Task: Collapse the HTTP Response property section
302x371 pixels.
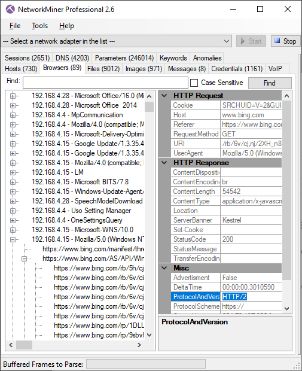Action: coord(164,163)
